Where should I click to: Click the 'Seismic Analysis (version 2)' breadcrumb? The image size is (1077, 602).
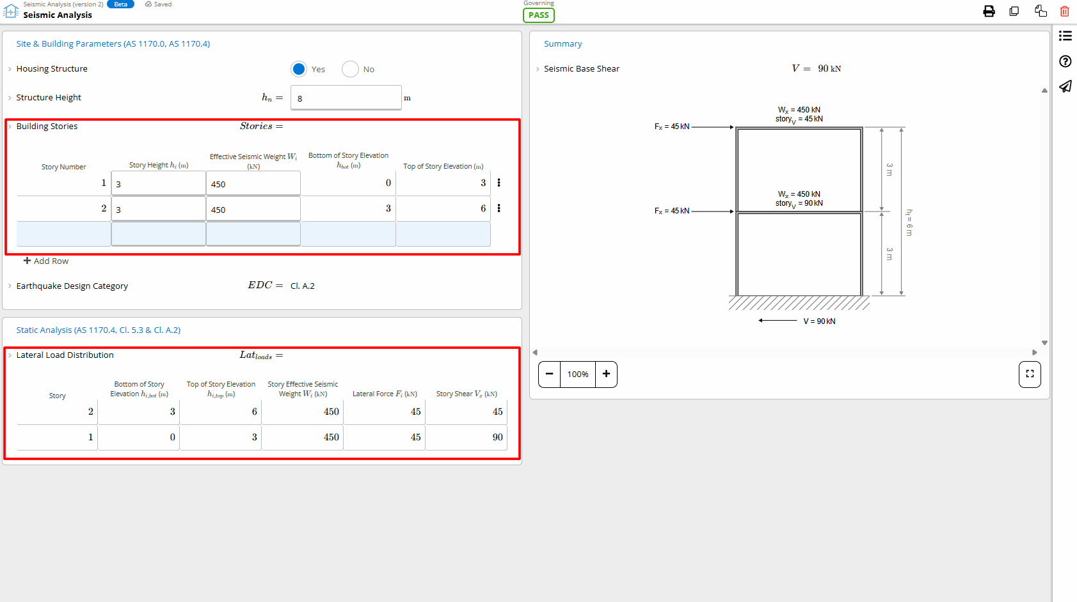[63, 4]
